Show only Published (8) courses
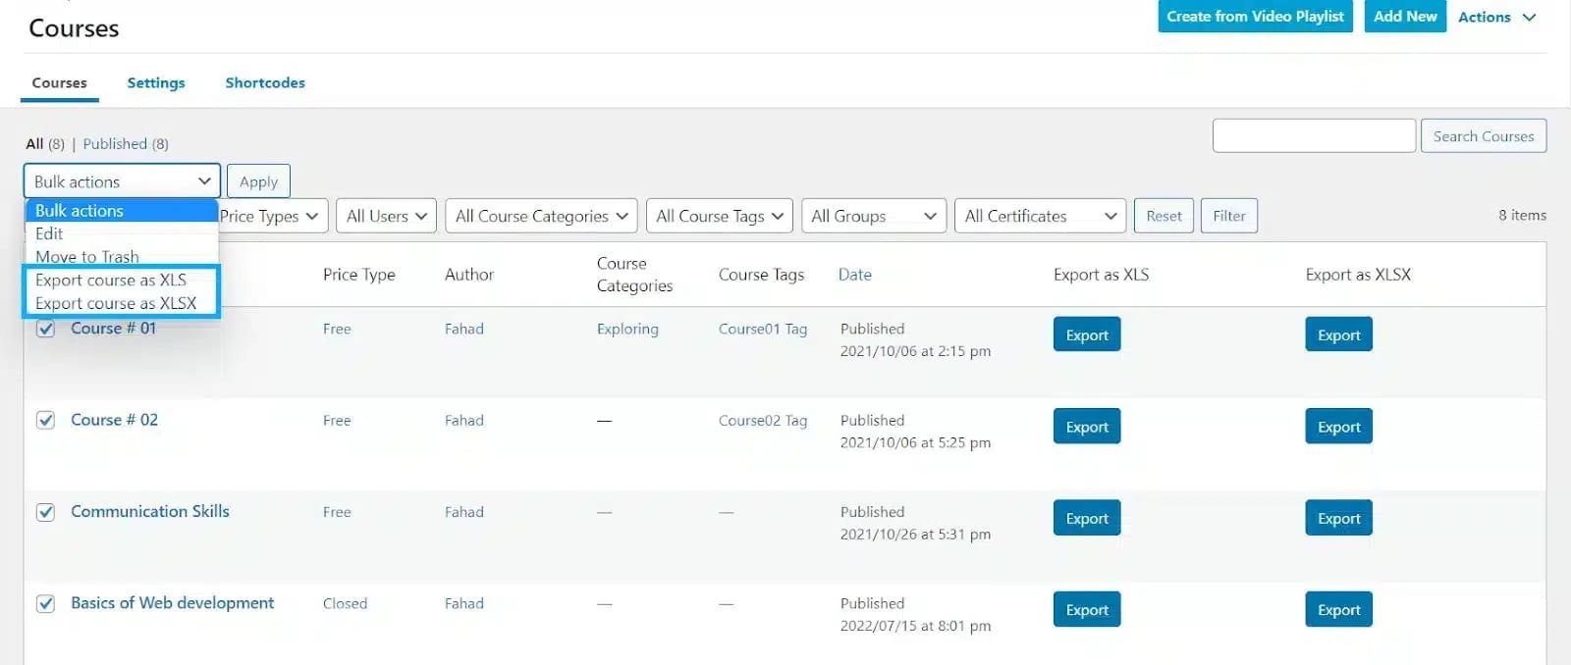The height and width of the screenshot is (665, 1571). (x=126, y=143)
